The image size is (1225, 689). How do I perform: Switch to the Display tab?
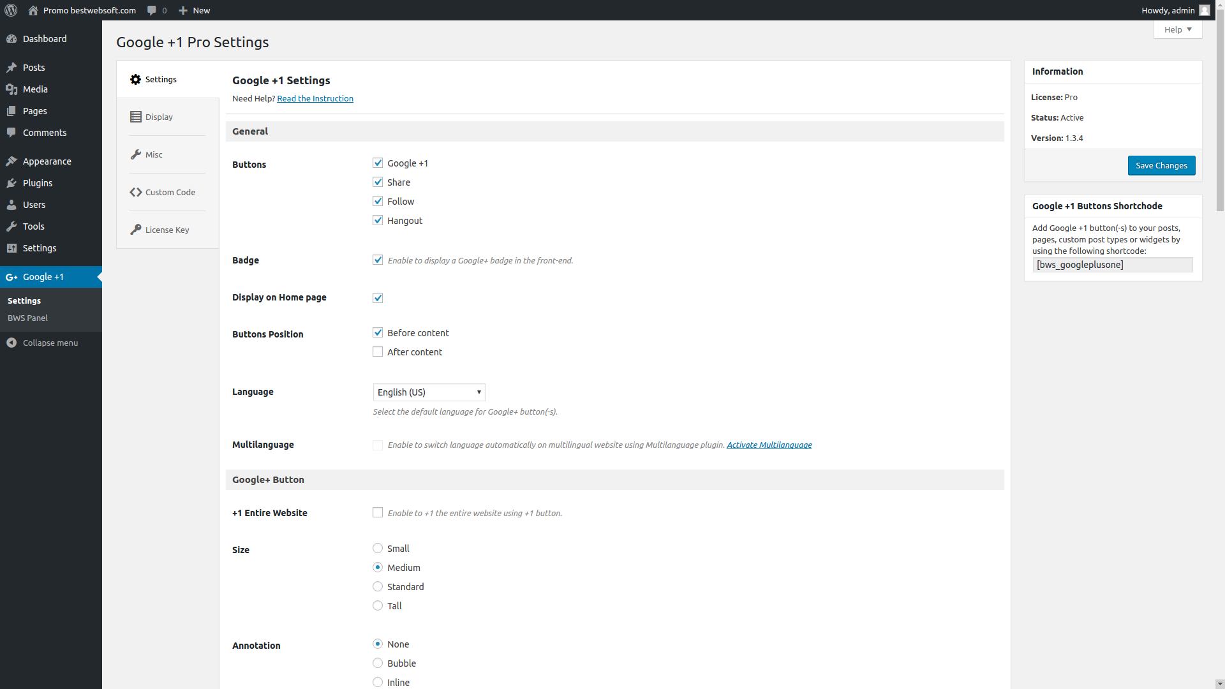(x=160, y=117)
